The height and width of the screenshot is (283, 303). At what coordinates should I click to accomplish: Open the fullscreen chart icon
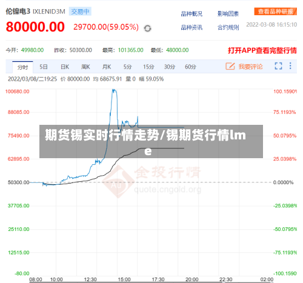278,66
